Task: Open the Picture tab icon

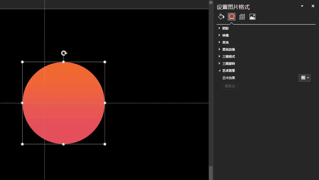Action: pyautogui.click(x=252, y=16)
